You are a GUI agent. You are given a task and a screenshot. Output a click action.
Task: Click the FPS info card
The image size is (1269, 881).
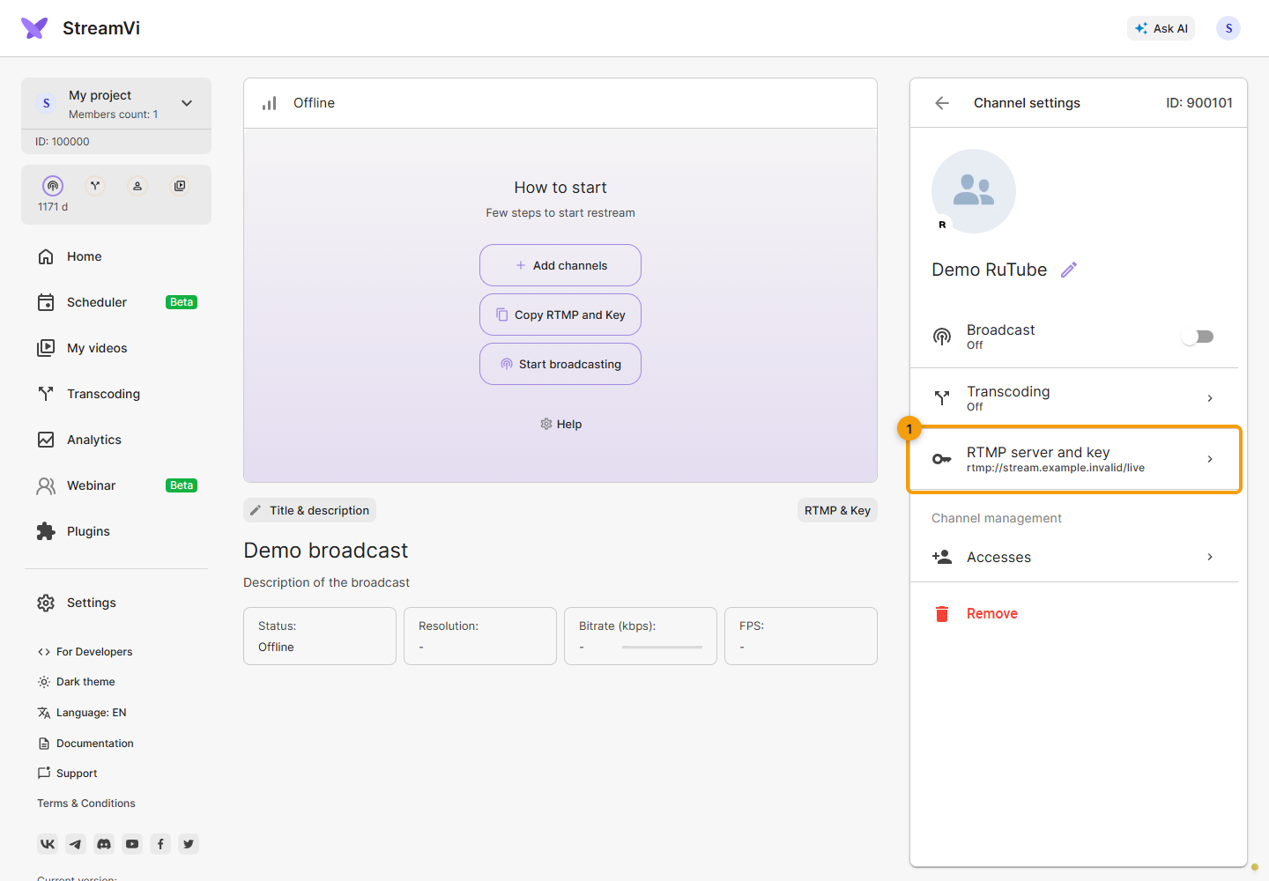[801, 636]
